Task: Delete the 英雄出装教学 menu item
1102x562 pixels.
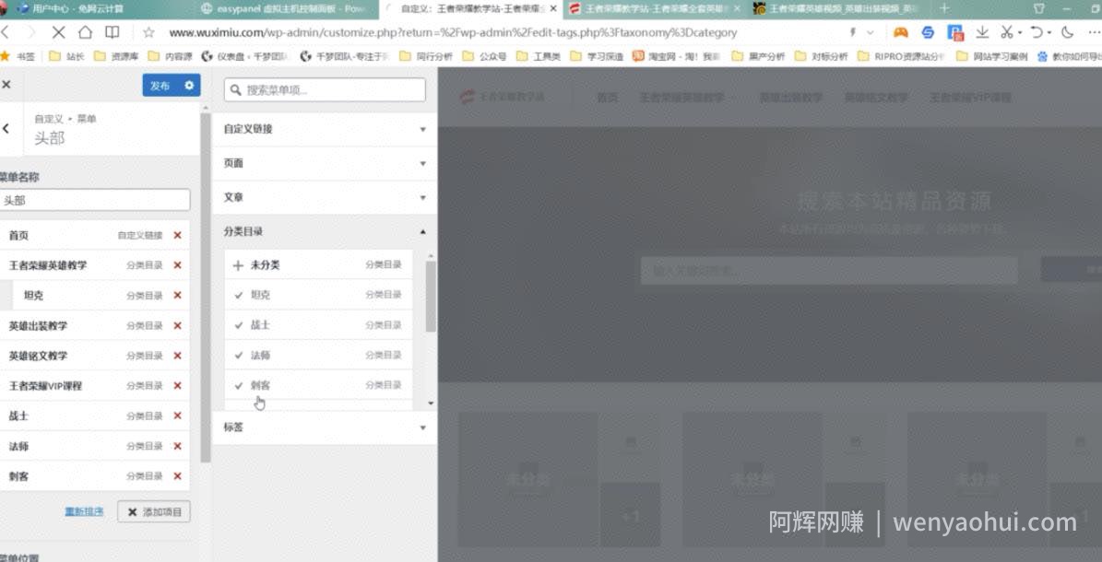Action: point(177,326)
